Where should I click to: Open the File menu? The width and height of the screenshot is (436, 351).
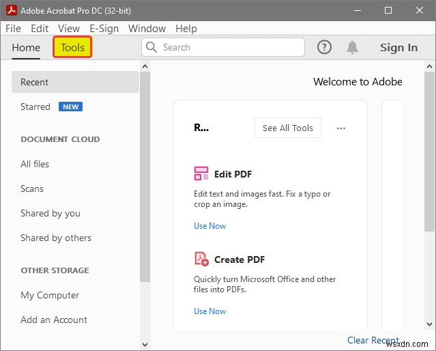tap(13, 29)
